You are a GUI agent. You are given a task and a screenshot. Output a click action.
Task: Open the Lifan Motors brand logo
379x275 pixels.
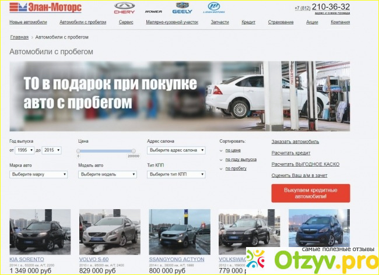pos(213,8)
